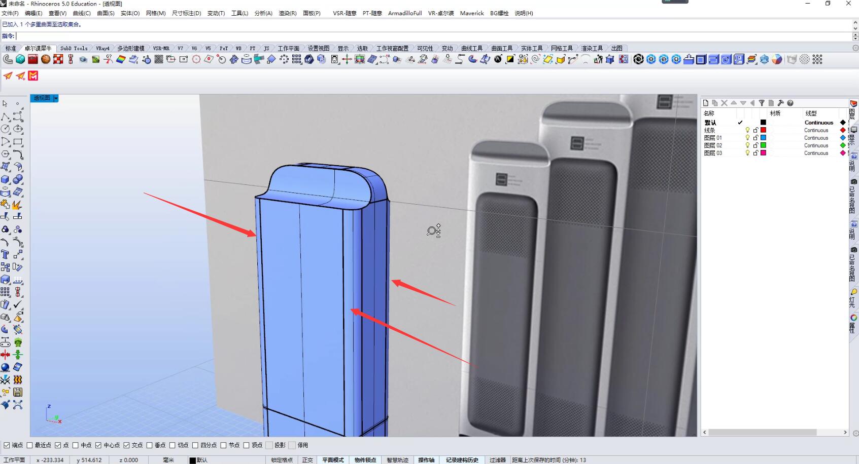Click the gear options icon right of toolbar tabs
The image size is (859, 464).
click(855, 48)
